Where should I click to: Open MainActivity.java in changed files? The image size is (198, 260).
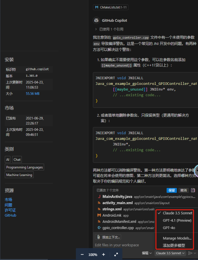pos(117,197)
